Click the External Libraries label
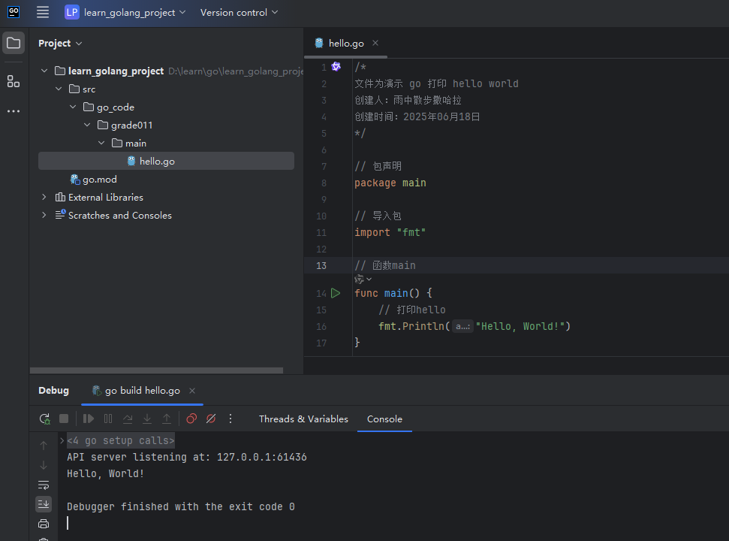 (x=106, y=197)
